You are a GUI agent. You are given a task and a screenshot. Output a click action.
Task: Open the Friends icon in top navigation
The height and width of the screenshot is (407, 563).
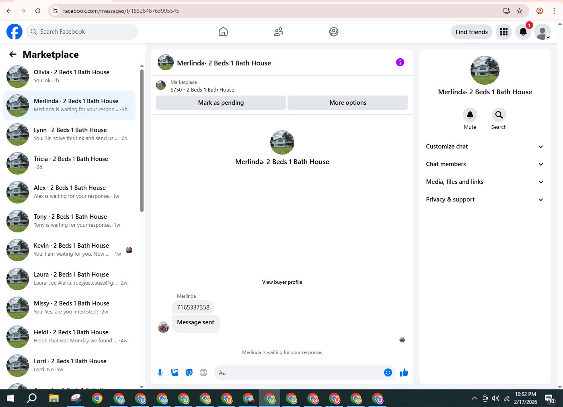(x=279, y=32)
